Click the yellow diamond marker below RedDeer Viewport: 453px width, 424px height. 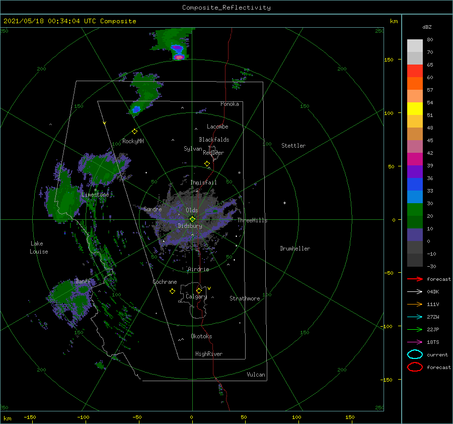(x=207, y=164)
